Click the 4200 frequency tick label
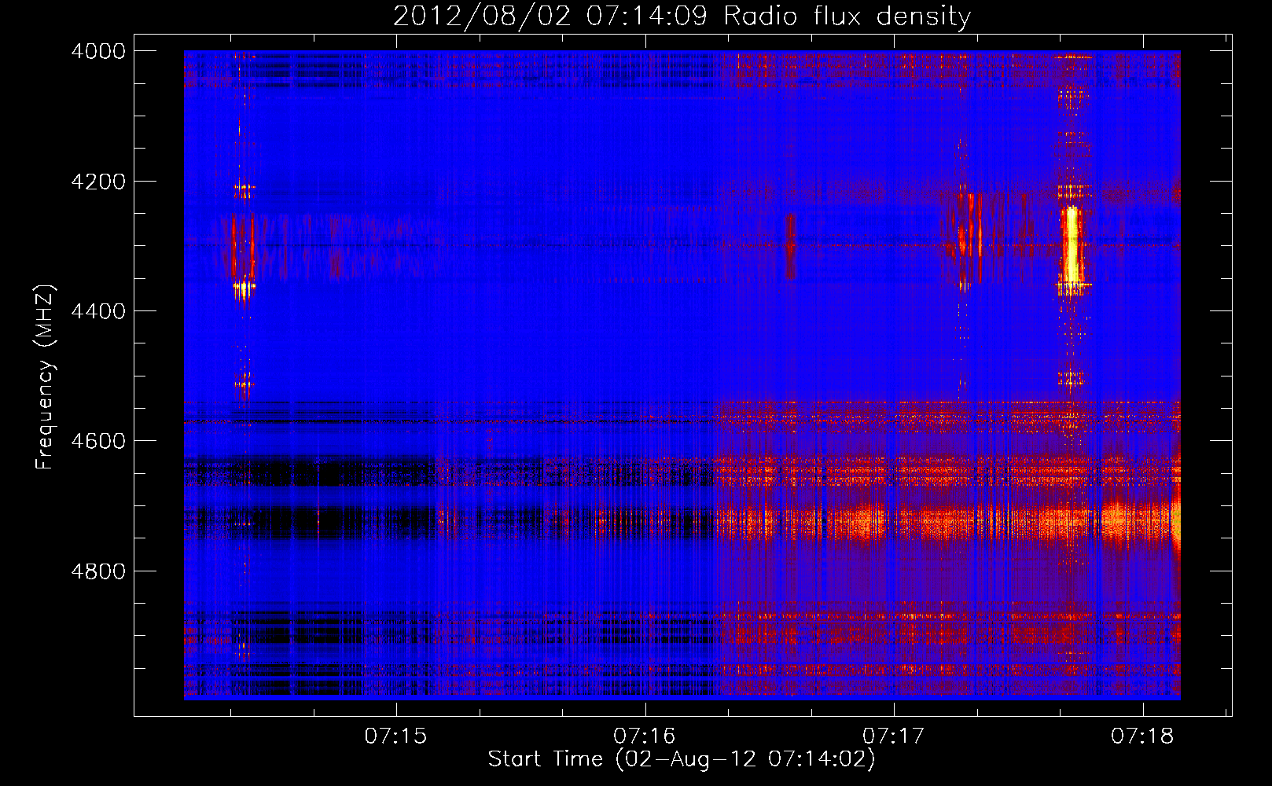The width and height of the screenshot is (1272, 786). [98, 182]
